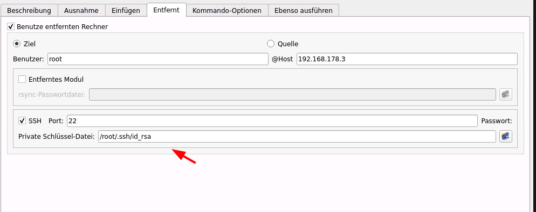Select the Entfernt tab
The width and height of the screenshot is (536, 212).
167,10
